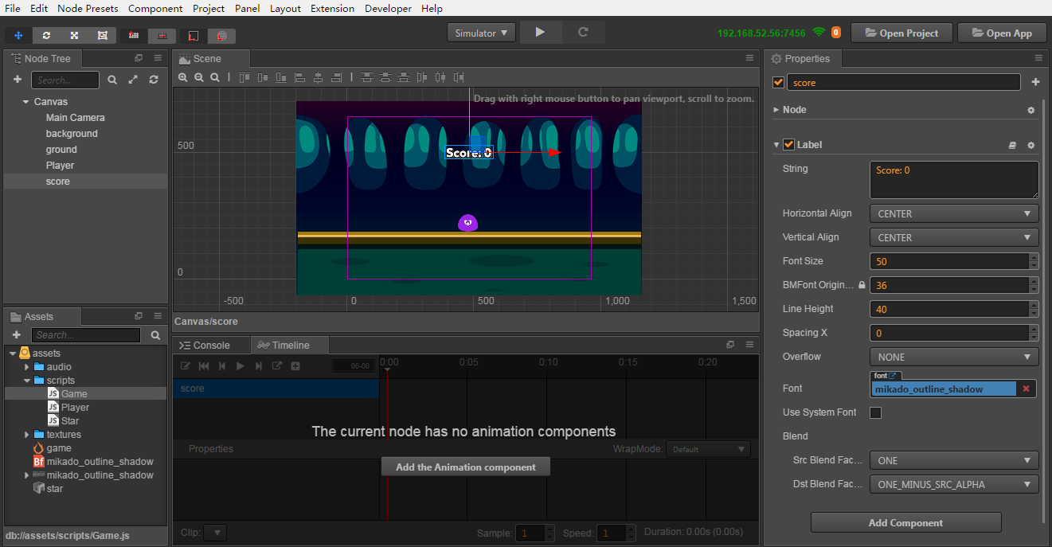
Task: Select the Move transform tool
Action: tap(18, 36)
